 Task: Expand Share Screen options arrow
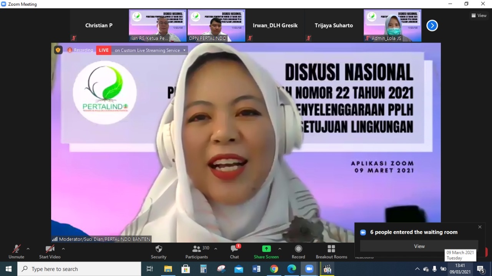pos(279,249)
